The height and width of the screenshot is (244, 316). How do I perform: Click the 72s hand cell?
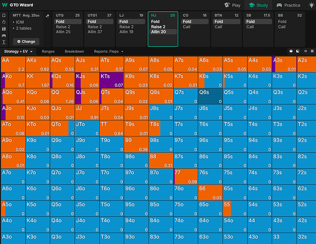(306, 176)
